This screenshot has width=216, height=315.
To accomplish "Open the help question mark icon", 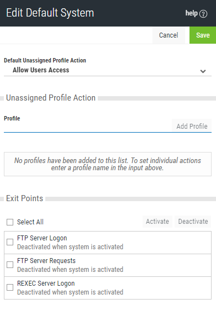I will pyautogui.click(x=203, y=14).
